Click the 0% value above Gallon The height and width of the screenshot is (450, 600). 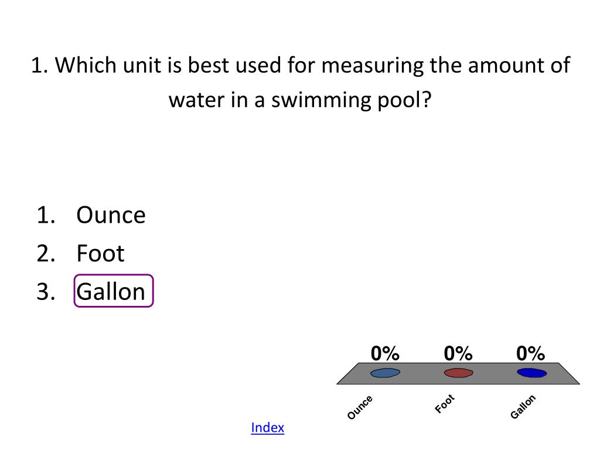click(530, 353)
